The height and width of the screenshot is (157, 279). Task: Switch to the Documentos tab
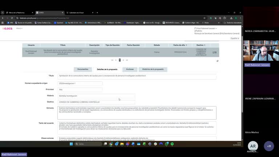pyautogui.click(x=83, y=69)
